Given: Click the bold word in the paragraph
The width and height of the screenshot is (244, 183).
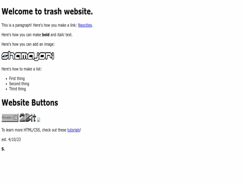Looking at the screenshot, I should click(x=46, y=35).
